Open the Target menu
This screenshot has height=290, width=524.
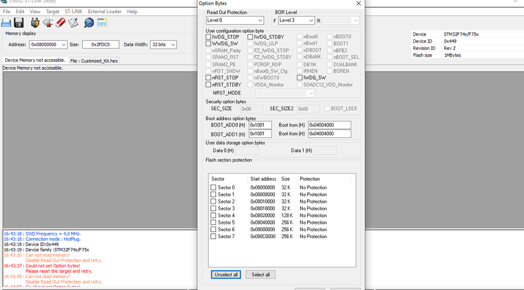52,12
